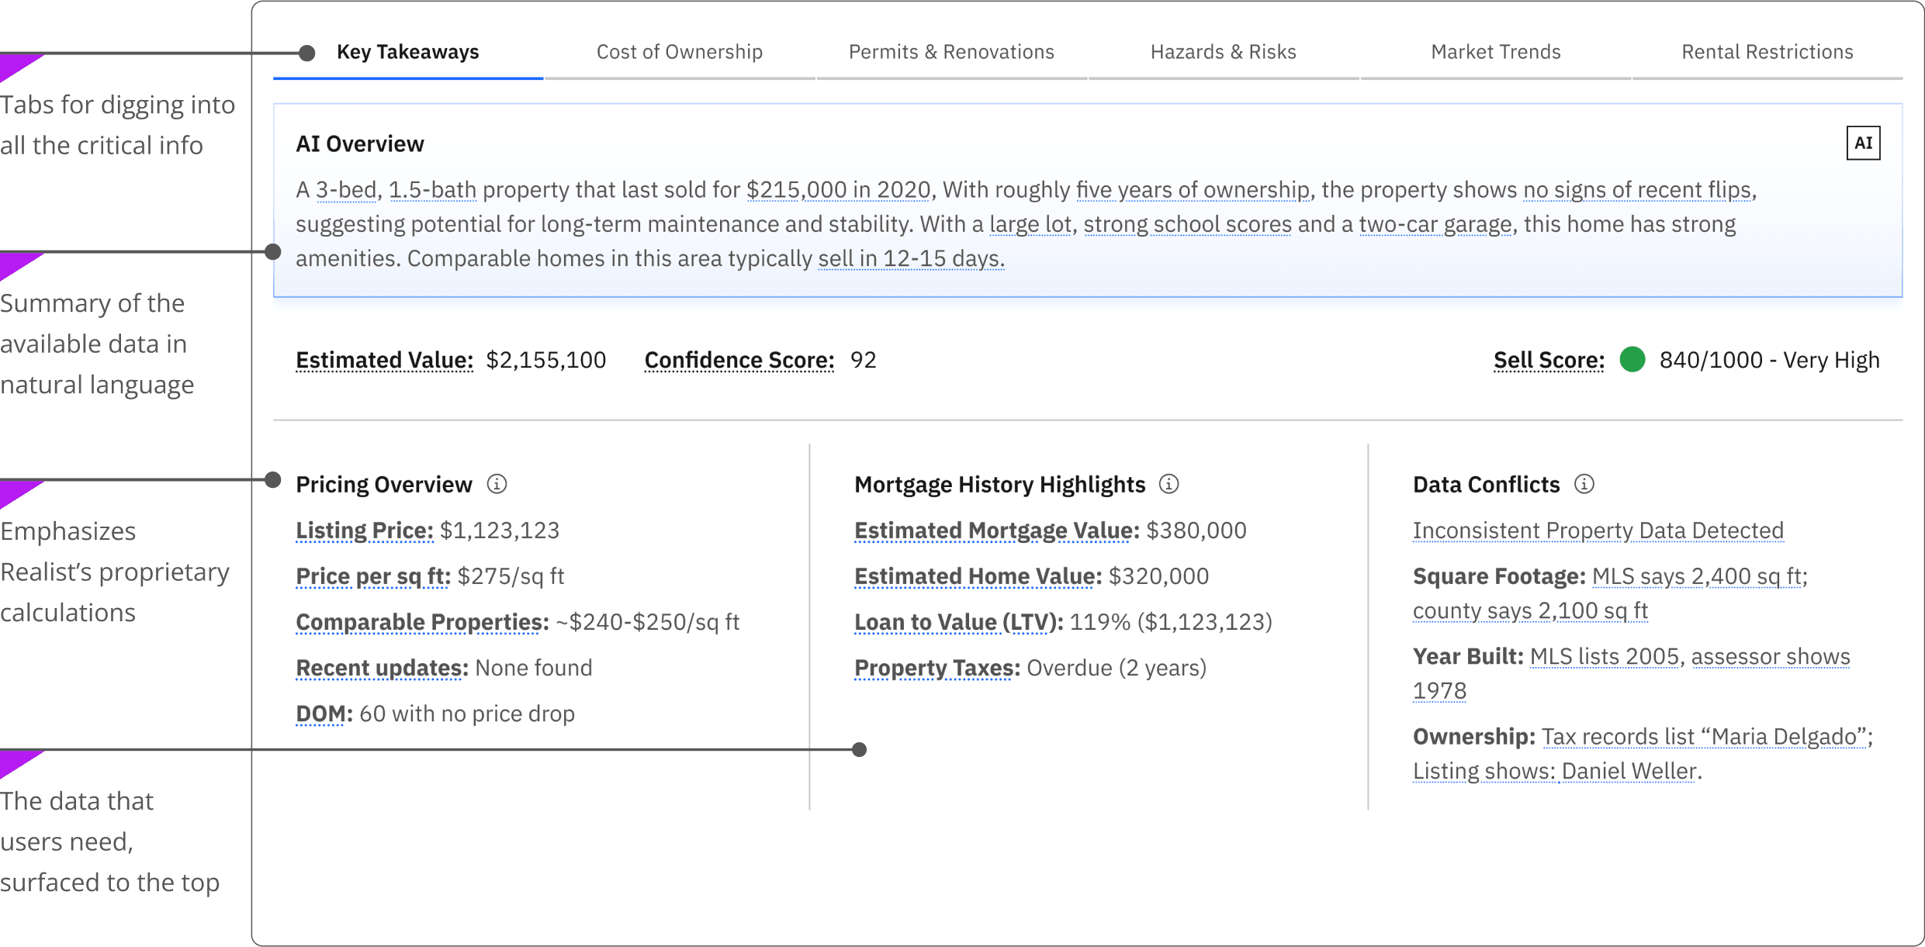This screenshot has height=947, width=1925.
Task: Click the Property Taxes label
Action: pyautogui.click(x=937, y=668)
